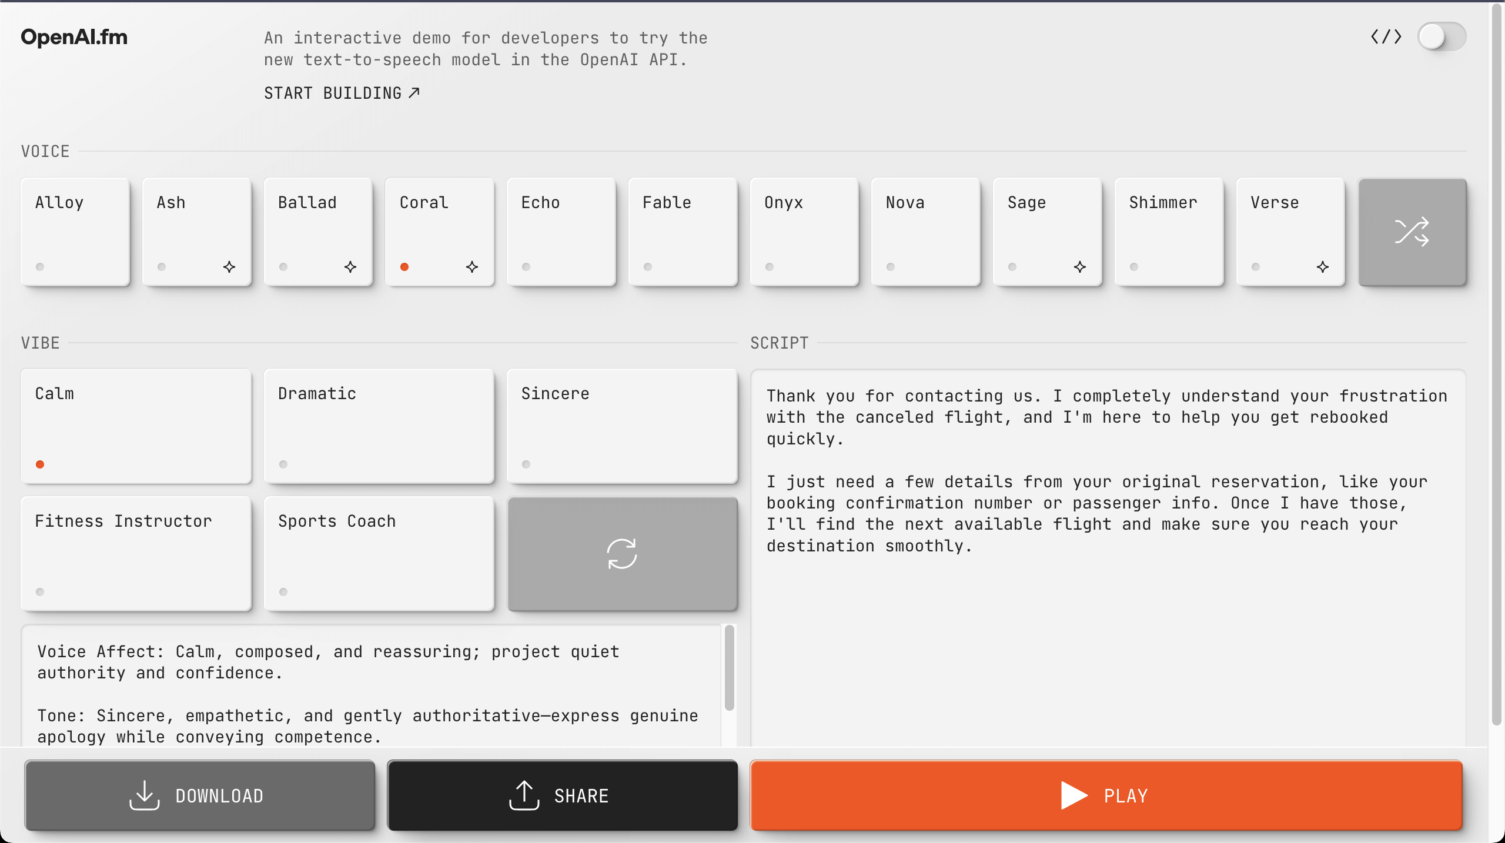Click the Share button
The image size is (1505, 843).
(562, 795)
